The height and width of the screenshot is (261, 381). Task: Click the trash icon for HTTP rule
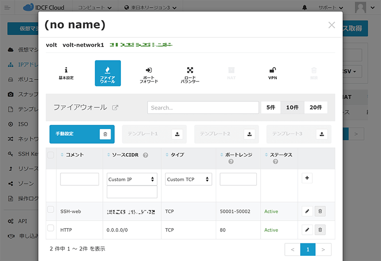click(320, 230)
